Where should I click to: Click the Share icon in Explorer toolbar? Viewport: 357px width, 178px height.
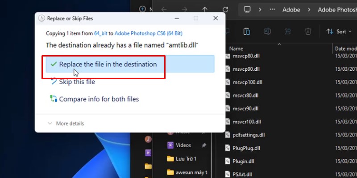coord(288,31)
